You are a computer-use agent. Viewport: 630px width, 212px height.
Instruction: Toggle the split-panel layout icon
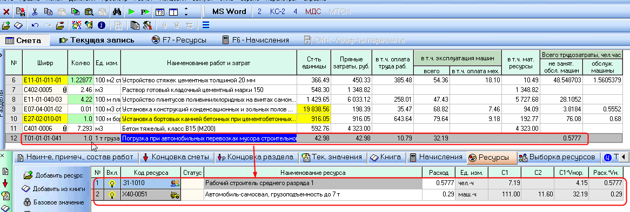[x=173, y=12]
